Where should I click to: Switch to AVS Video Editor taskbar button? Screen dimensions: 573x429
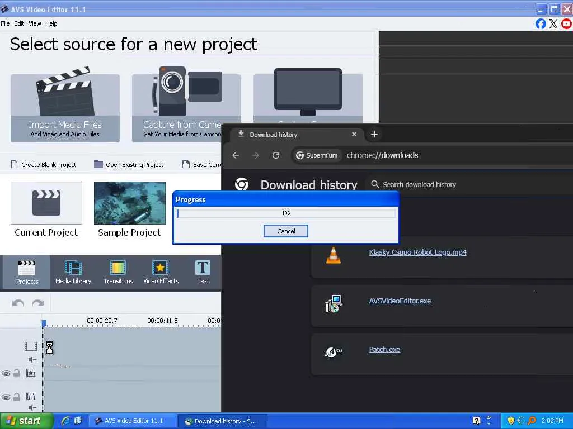(133, 421)
